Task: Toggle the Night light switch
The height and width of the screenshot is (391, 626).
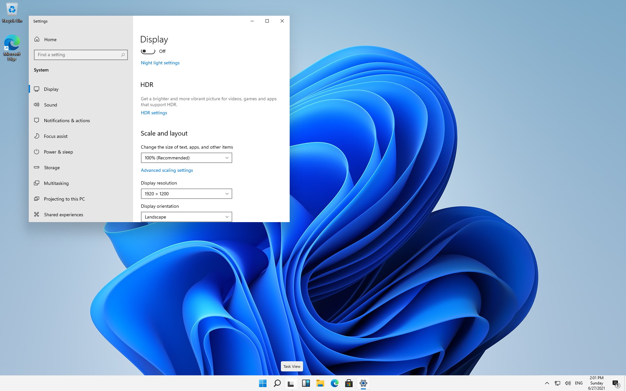Action: [x=148, y=51]
